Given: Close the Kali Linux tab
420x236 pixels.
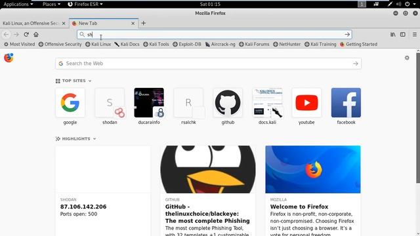Looking at the screenshot, I should 64,24.
